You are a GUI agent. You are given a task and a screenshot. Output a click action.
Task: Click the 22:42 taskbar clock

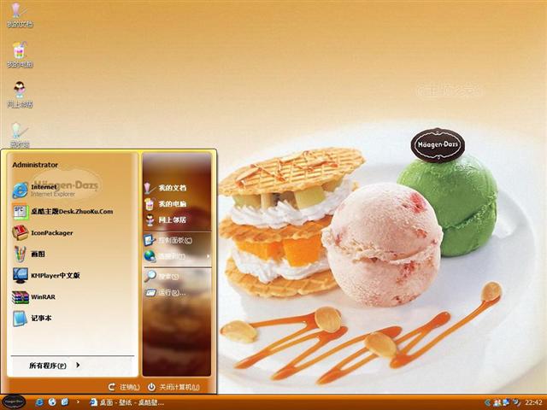tap(533, 402)
